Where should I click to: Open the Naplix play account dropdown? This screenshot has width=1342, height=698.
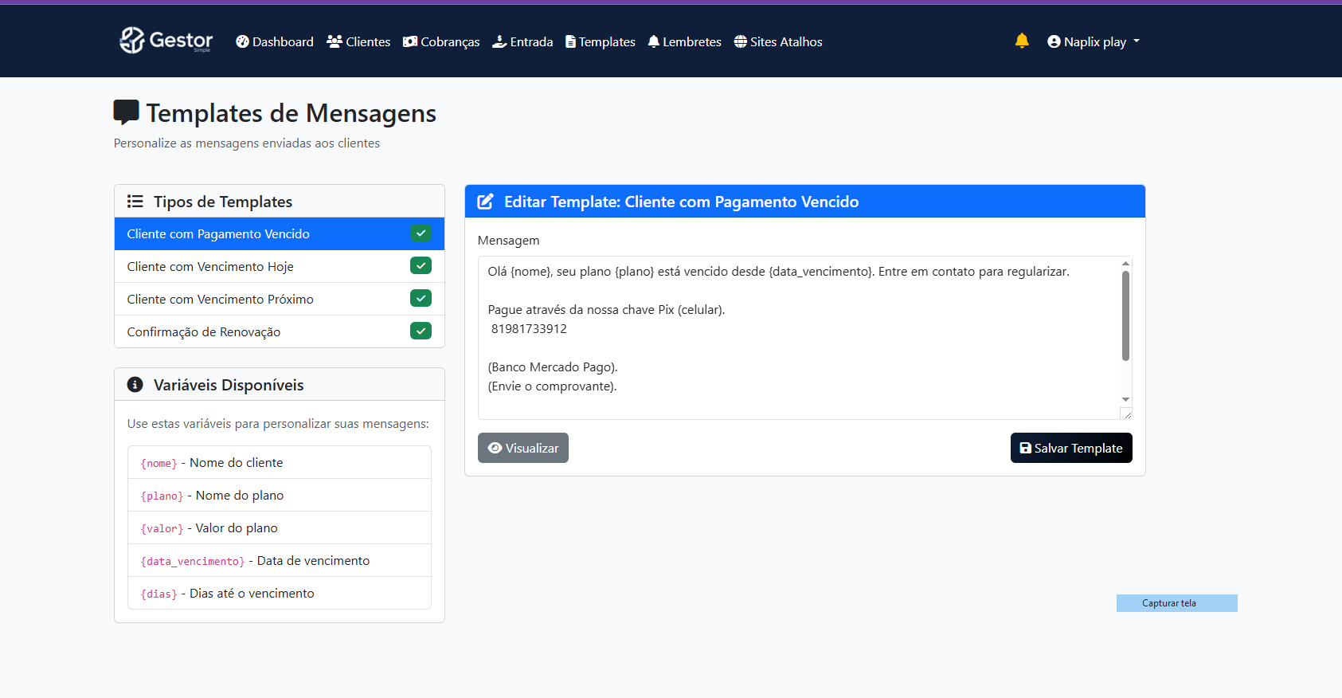coord(1094,41)
